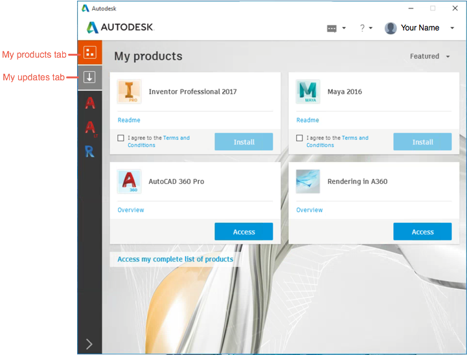Open the Inventor Professional Readme link
The height and width of the screenshot is (355, 467).
pyautogui.click(x=129, y=120)
